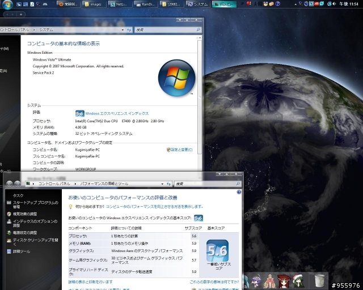
Task: Open the Firefox taskbar button
Action: (x=69, y=4)
